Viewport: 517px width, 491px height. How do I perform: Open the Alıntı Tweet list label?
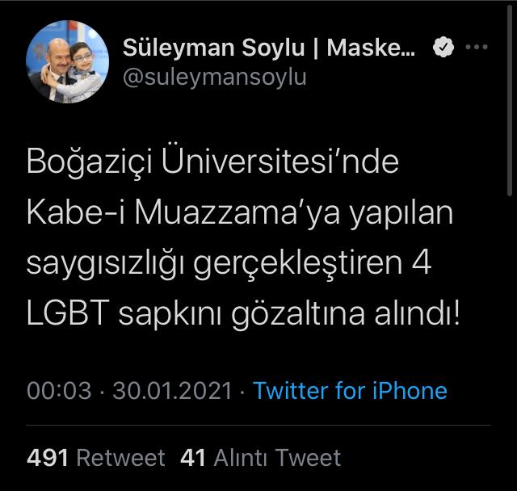277,458
